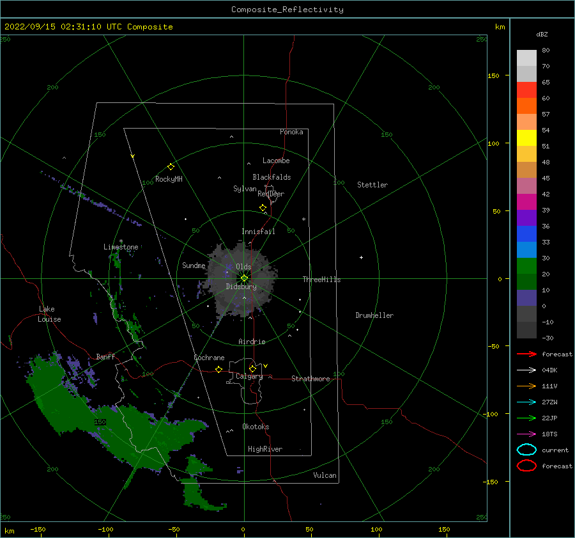
Task: Click the yellow 54 dBZ color swatch
Action: (x=526, y=138)
